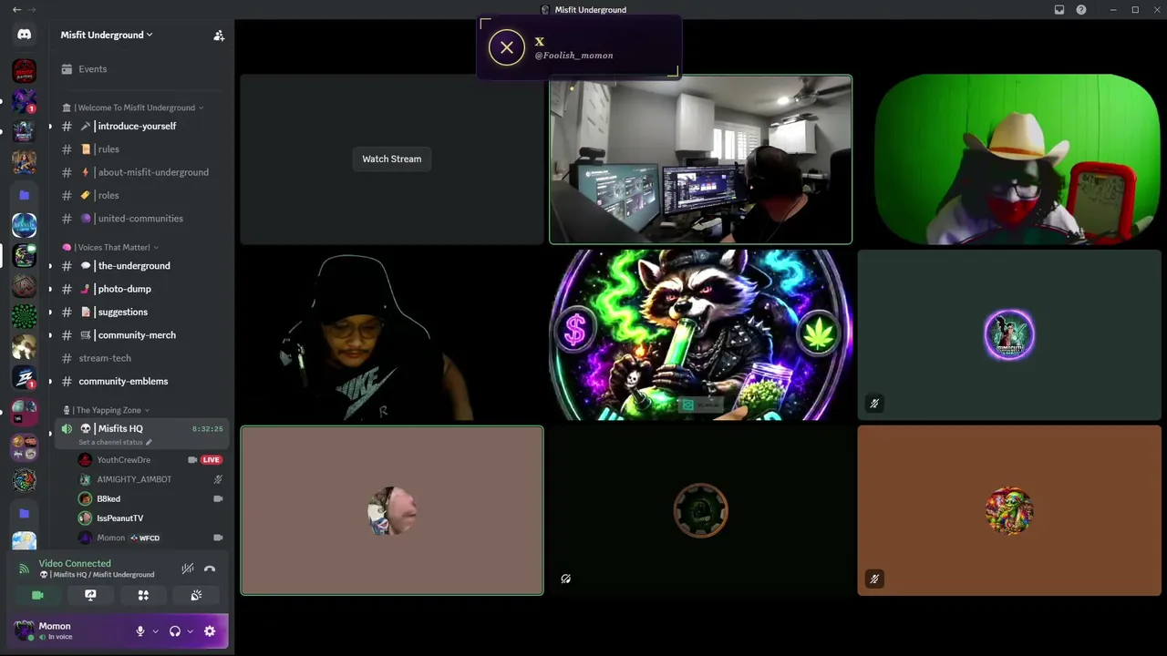Mute your microphone
1167x656 pixels.
click(x=140, y=630)
